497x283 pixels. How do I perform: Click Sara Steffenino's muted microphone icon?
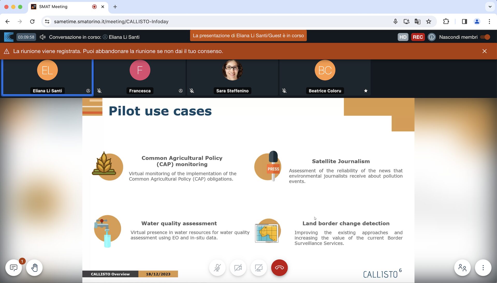192,91
